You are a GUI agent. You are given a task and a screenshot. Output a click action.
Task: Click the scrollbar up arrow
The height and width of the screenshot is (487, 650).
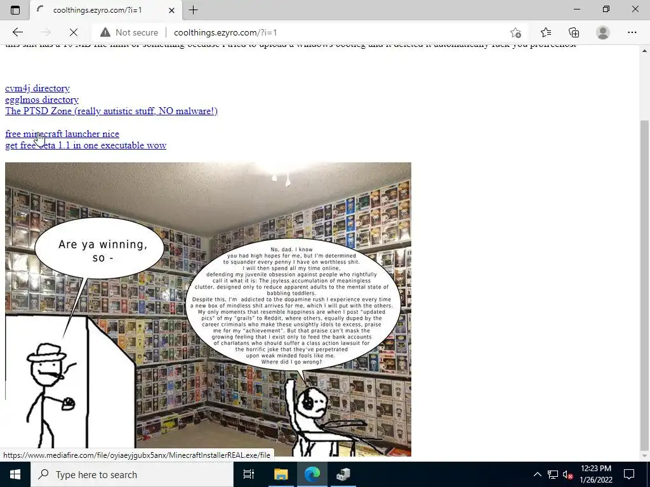[x=644, y=51]
